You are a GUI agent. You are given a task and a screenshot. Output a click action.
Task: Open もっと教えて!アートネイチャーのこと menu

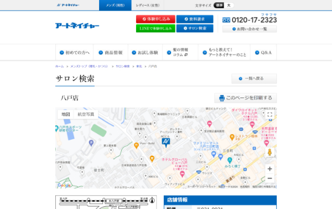[x=224, y=53]
